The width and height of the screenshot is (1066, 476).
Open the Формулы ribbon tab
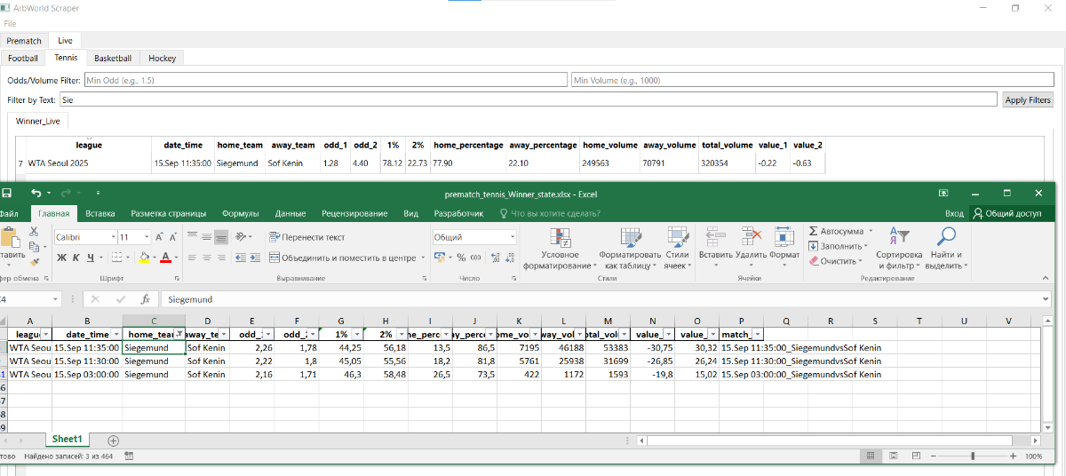240,213
